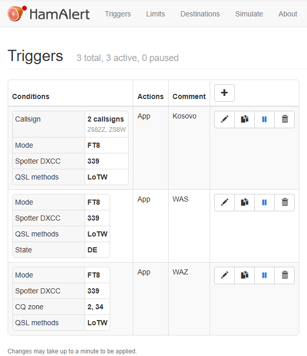The width and height of the screenshot is (307, 356).
Task: Pause the WAS trigger
Action: (x=264, y=203)
